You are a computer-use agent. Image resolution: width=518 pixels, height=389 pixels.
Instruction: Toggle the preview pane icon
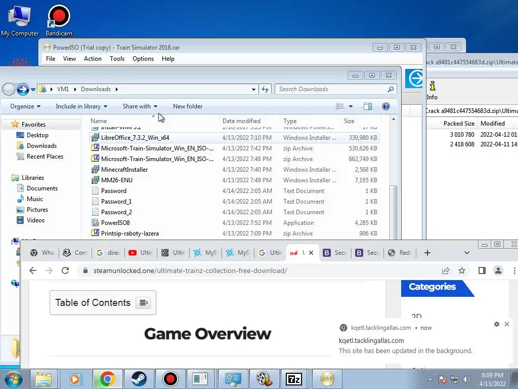coord(368,106)
